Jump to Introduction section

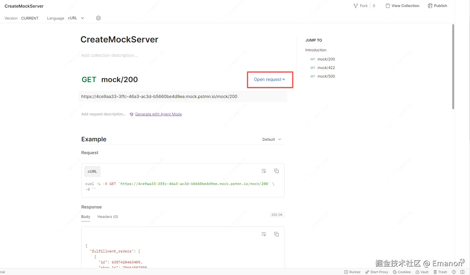[316, 50]
